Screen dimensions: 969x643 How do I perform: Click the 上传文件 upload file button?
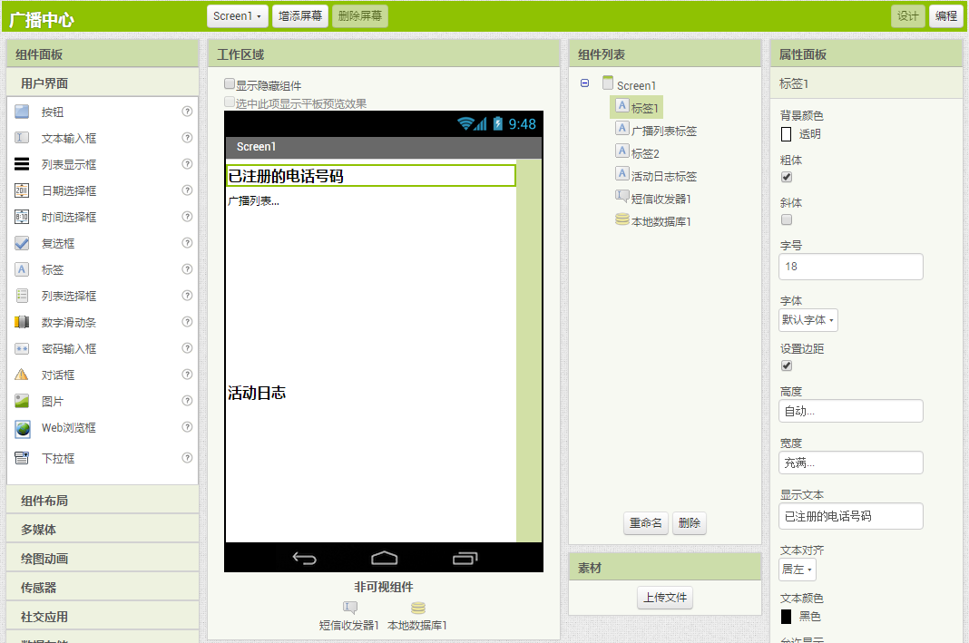coord(665,598)
